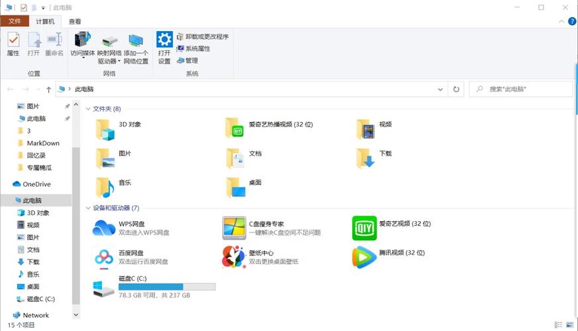The height and width of the screenshot is (331, 578).
Task: Click 添加一个网络位置 icon
Action: point(136,40)
